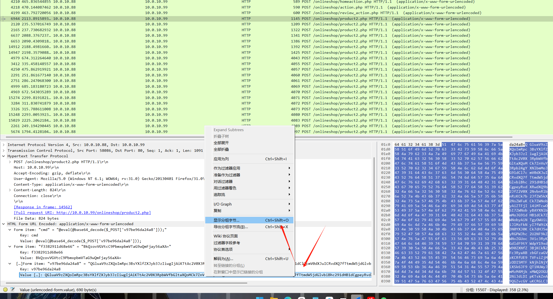The height and width of the screenshot is (299, 553).
Task: Click the Full request URI link
Action: [82, 213]
